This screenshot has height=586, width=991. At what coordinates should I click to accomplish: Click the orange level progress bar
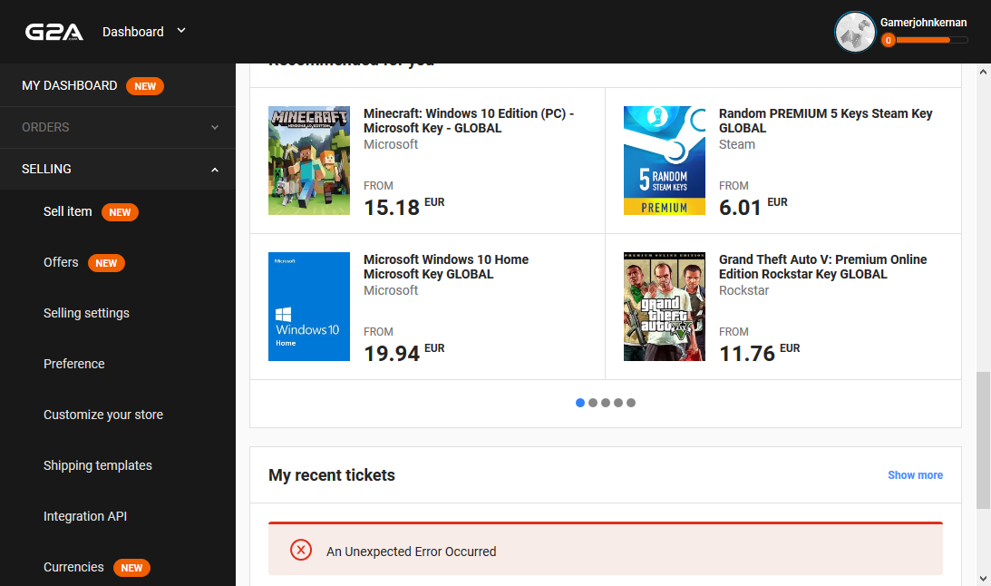pyautogui.click(x=931, y=41)
